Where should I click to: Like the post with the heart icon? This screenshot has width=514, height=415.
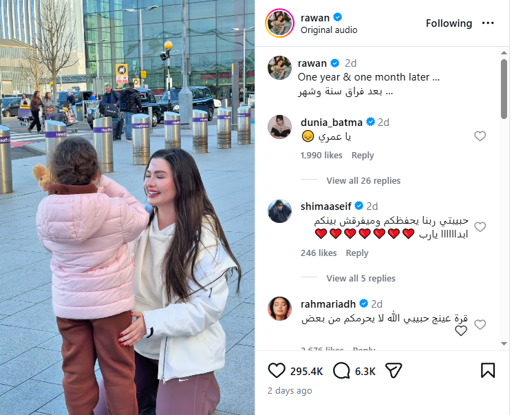pos(277,371)
